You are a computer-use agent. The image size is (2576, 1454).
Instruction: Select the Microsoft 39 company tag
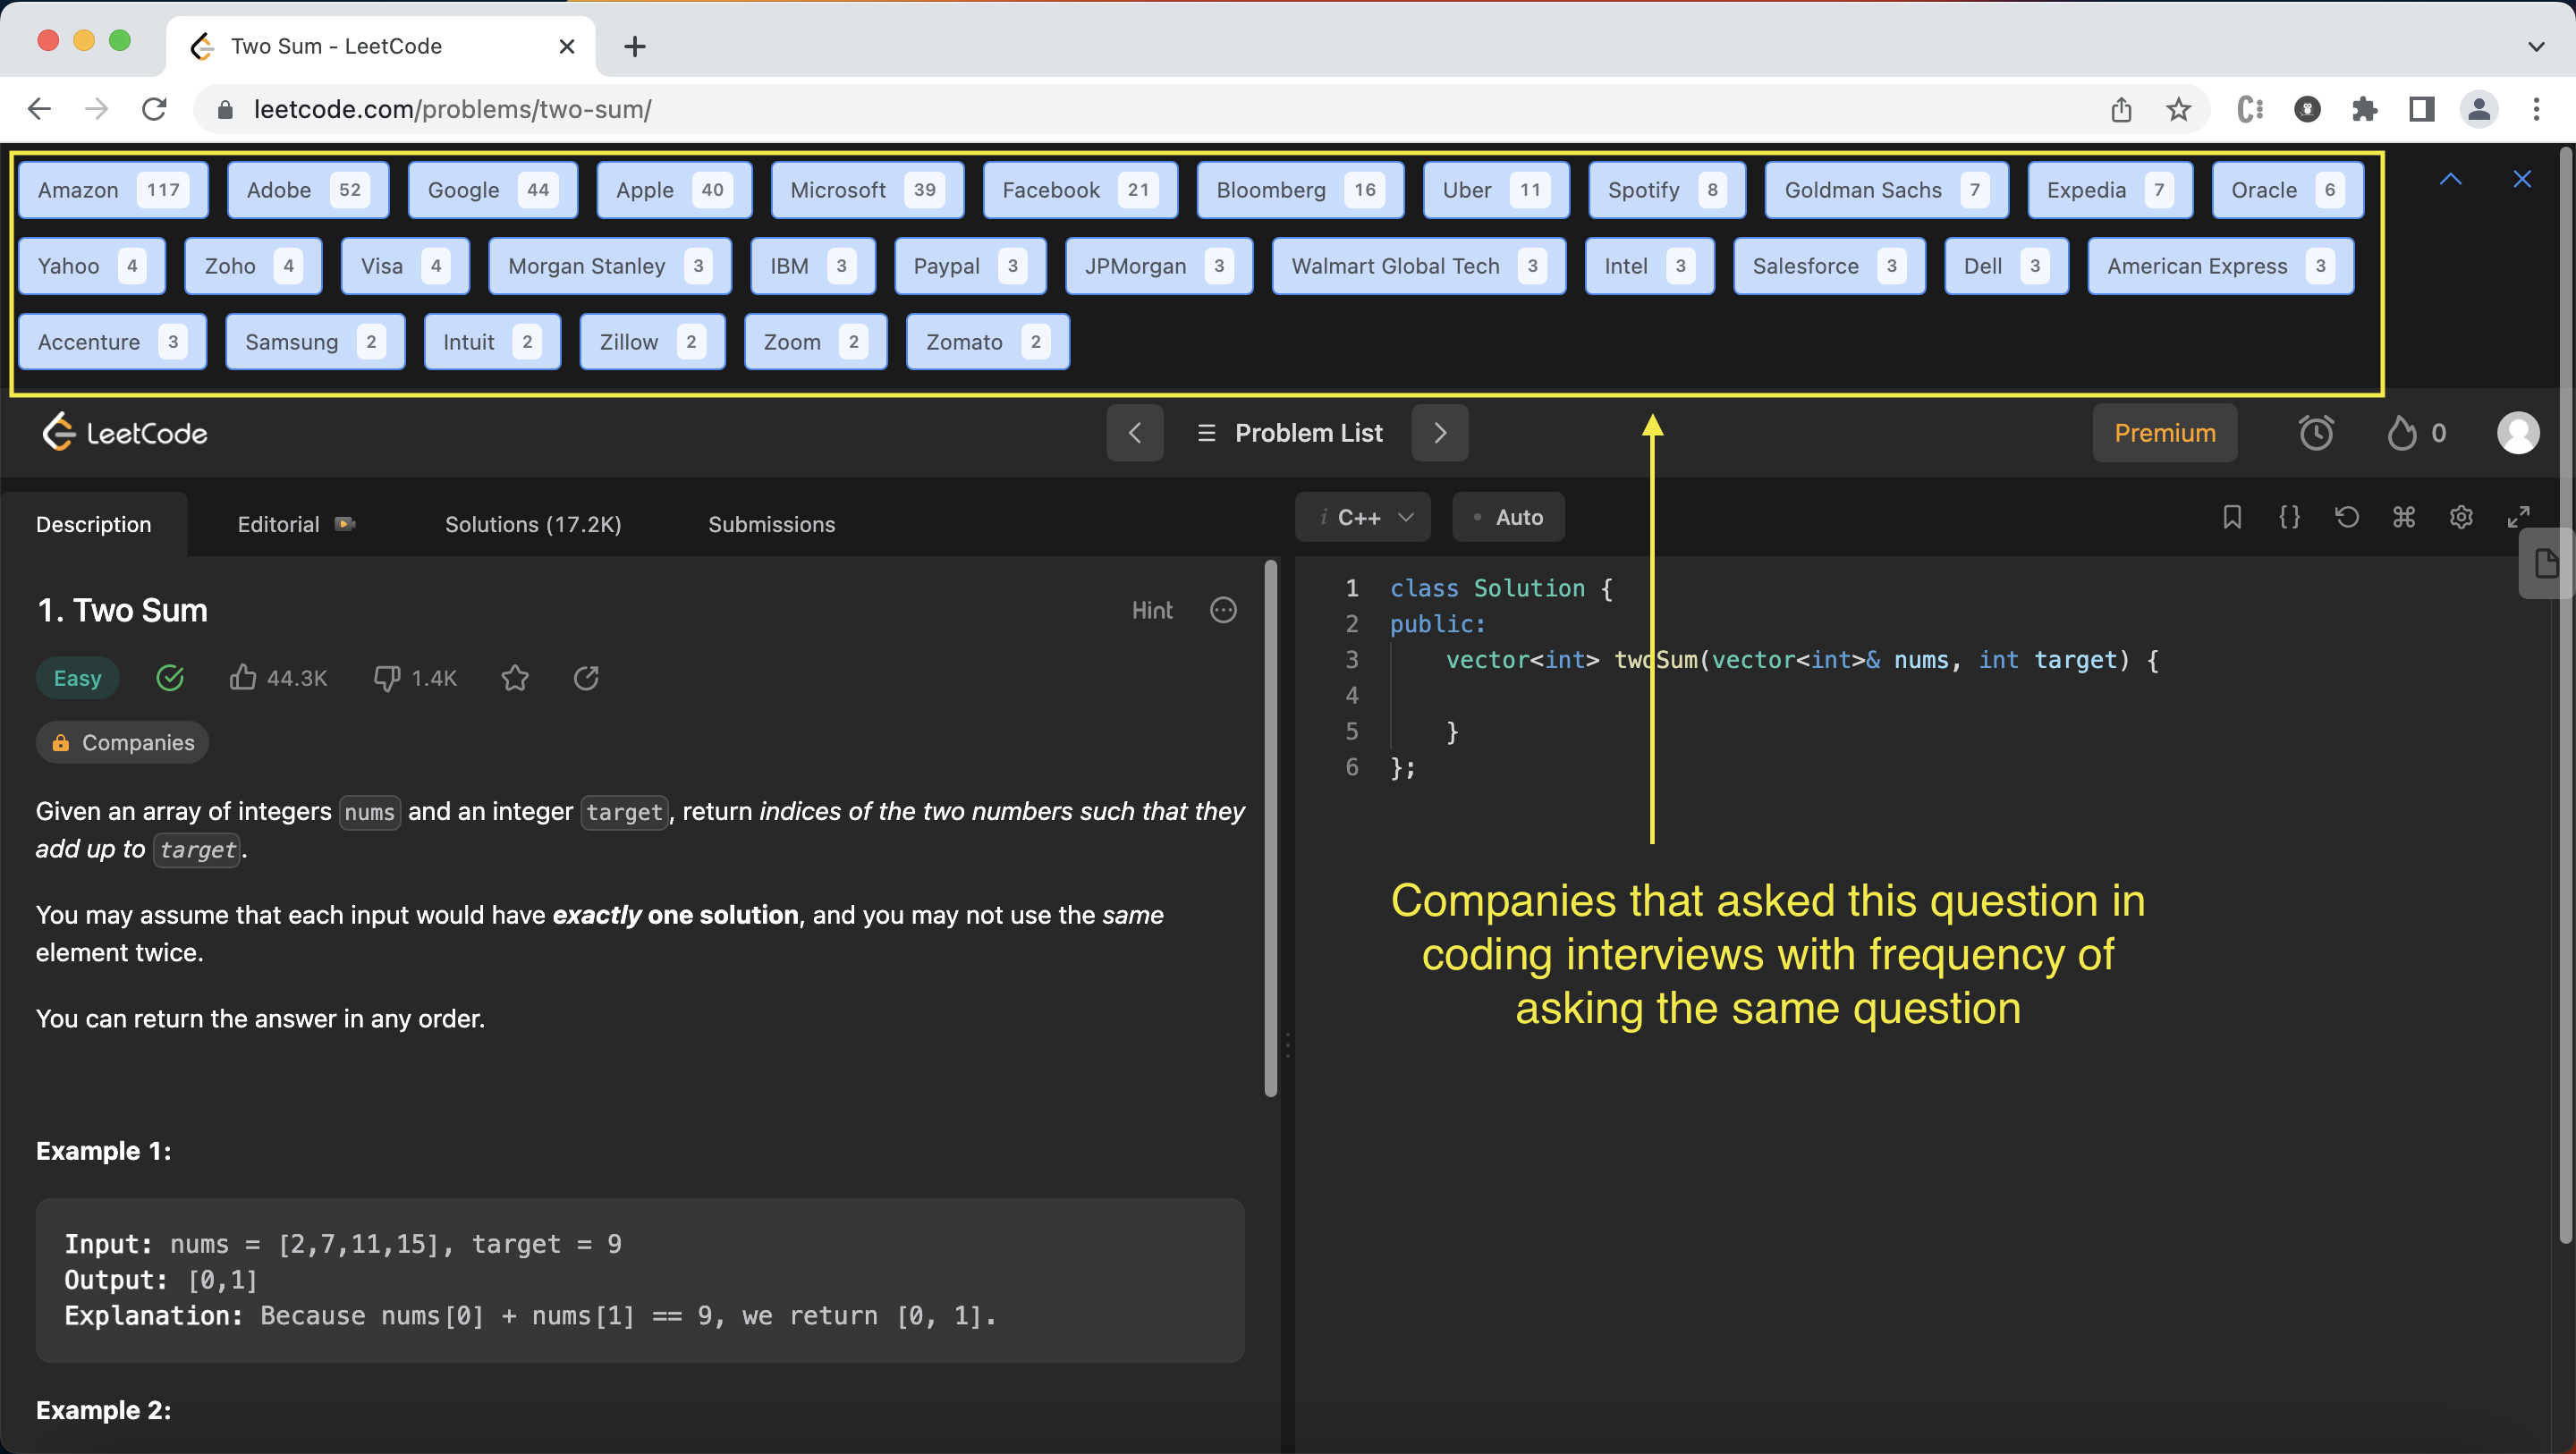pyautogui.click(x=867, y=190)
